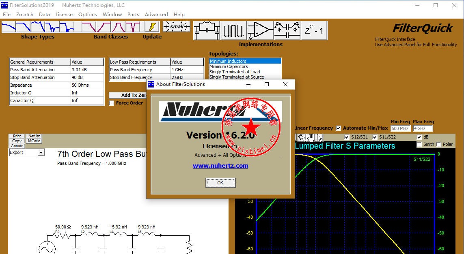Screen dimensions: 464x254
Task: Click the 'small' shrink window icon
Action: tap(176, 26)
